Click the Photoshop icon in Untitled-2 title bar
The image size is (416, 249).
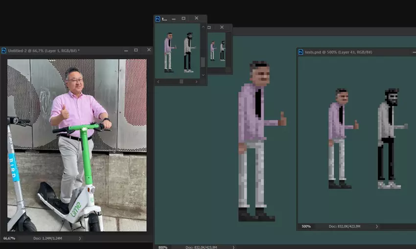4,50
